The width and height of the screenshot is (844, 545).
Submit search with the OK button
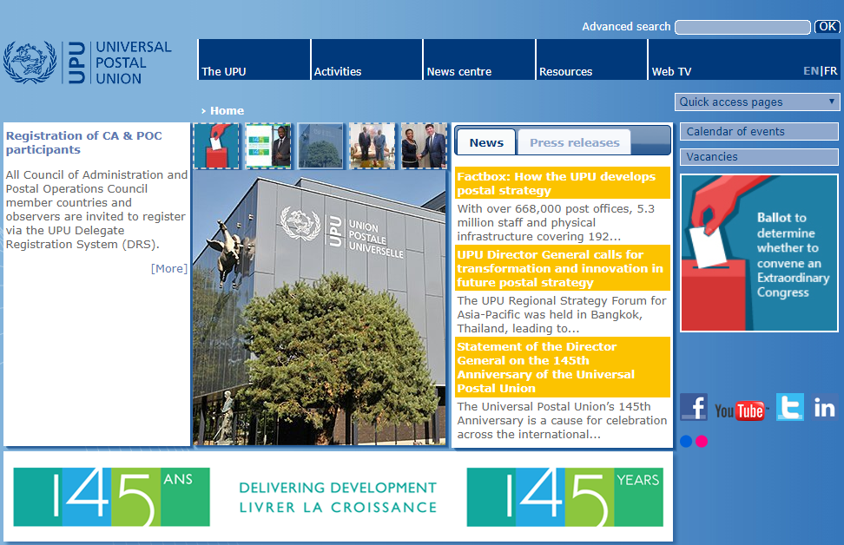click(x=828, y=27)
